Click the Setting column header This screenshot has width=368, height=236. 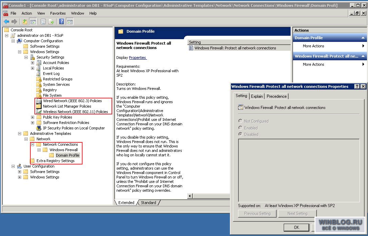(239, 42)
